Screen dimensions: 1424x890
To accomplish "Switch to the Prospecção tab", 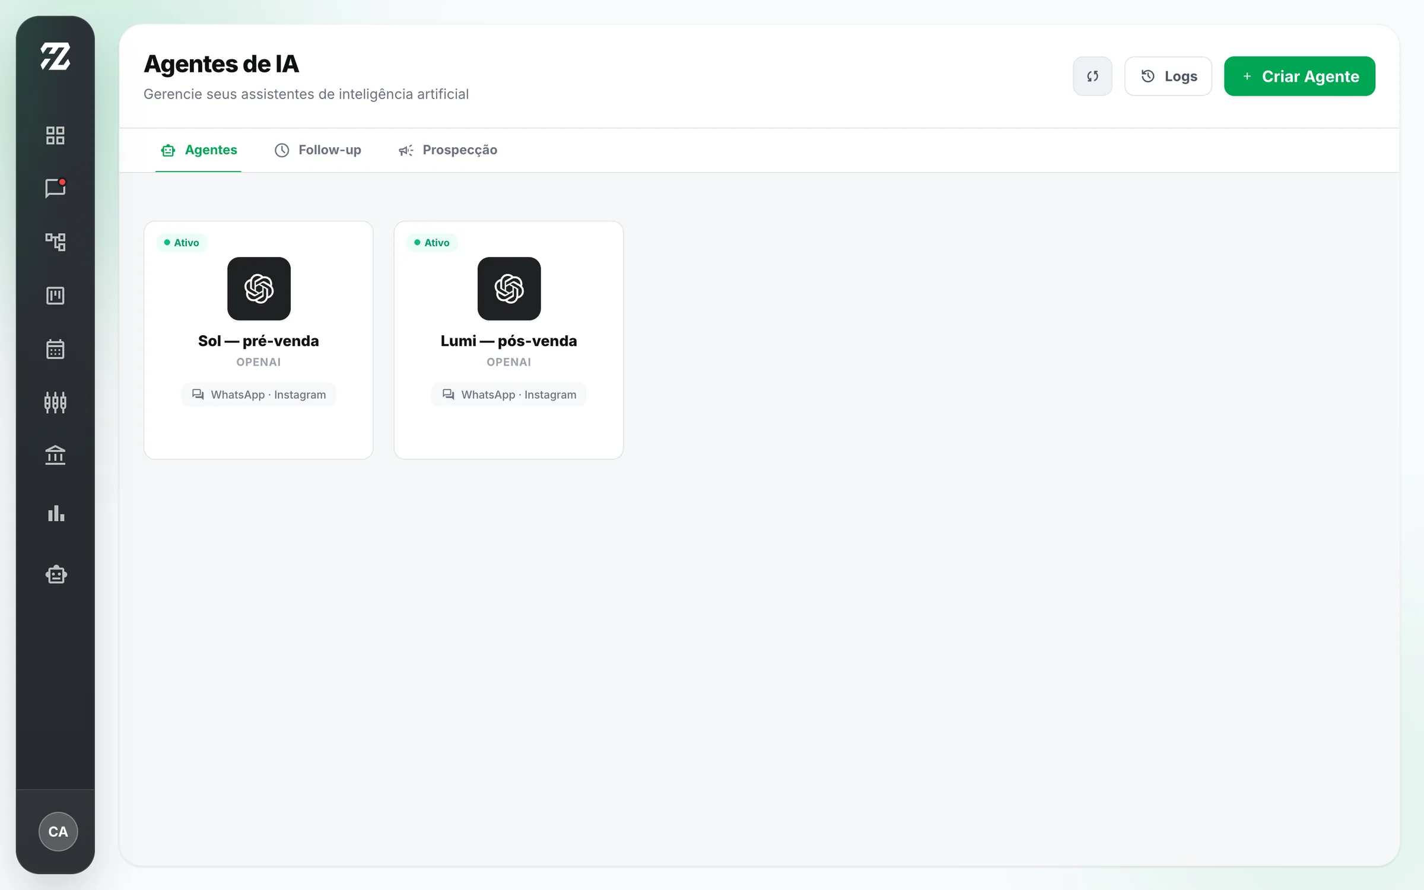I will pyautogui.click(x=447, y=150).
